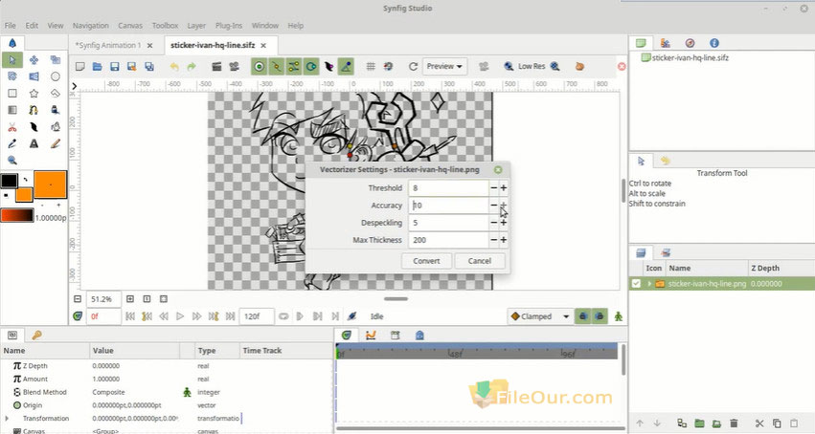Open the Canvas menu
Screen dimensions: 815x434
click(130, 26)
